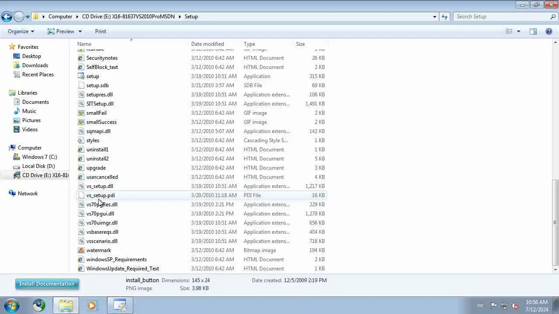Open Windows Explorer from the taskbar
Viewport: 559px width, 314px height.
click(66, 305)
